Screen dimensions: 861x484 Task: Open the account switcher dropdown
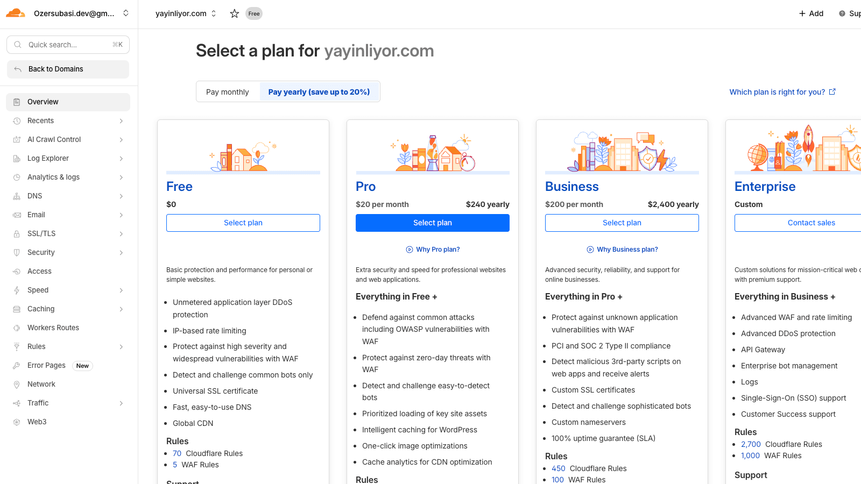[x=126, y=13]
